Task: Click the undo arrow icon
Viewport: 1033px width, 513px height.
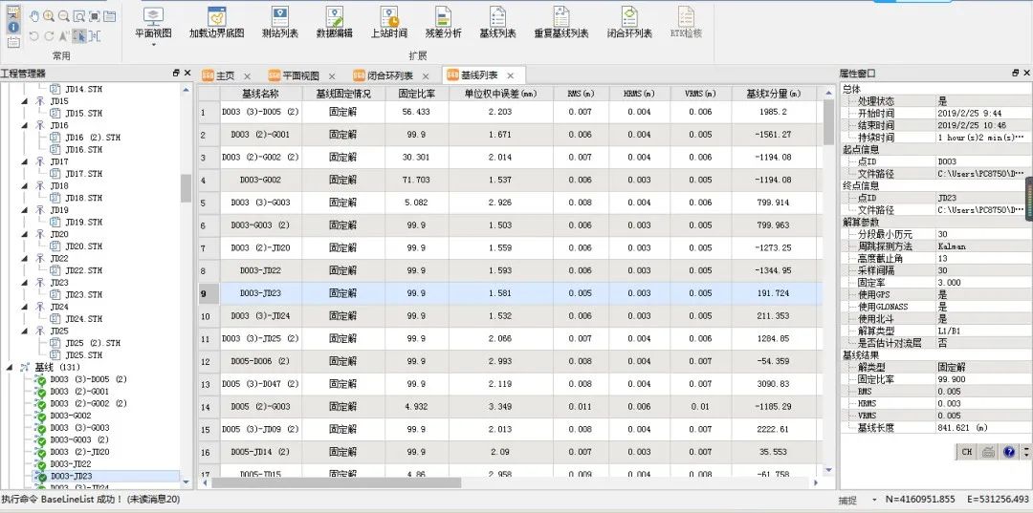Action: [x=34, y=36]
